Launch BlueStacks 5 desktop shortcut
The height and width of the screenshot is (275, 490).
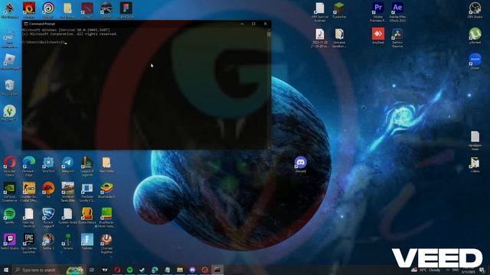tap(106, 190)
